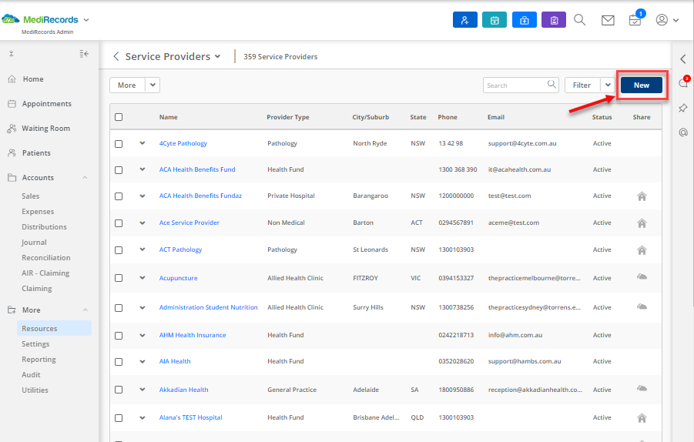Screen dimensions: 694x442
Task: Go back with the left chevron beside Service Providers
Action: point(116,56)
